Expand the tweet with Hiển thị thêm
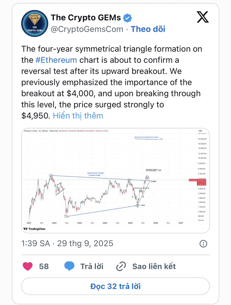The width and height of the screenshot is (231, 305). click(78, 115)
